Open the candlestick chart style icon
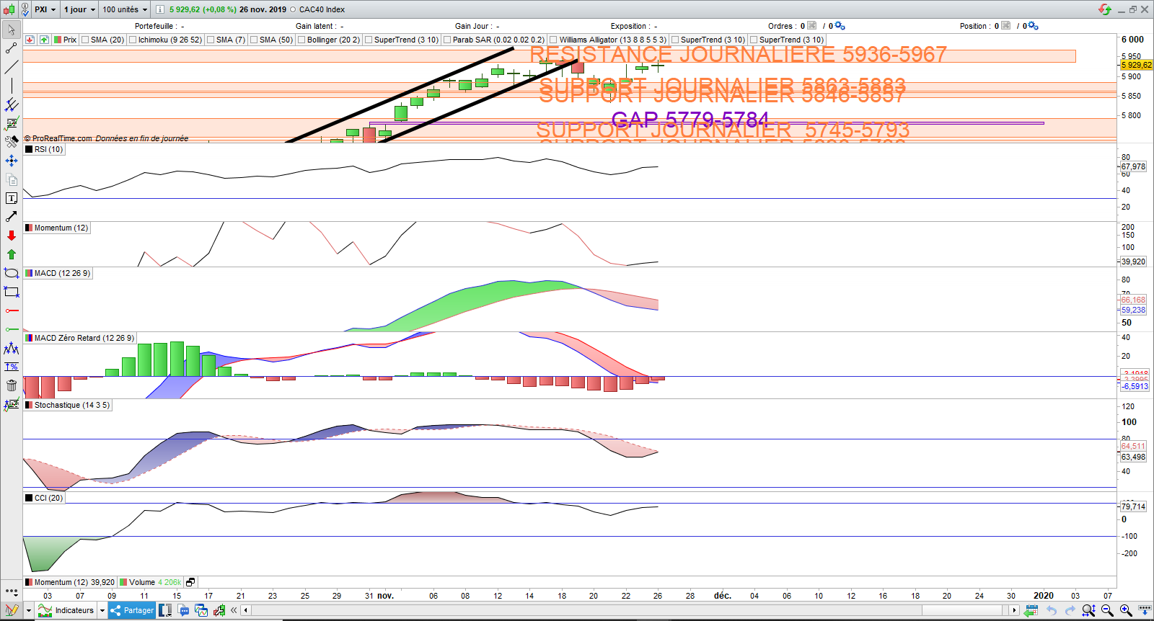Screen dimensions: 1154x621 (9, 9)
